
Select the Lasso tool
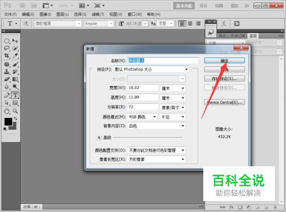click(7, 48)
